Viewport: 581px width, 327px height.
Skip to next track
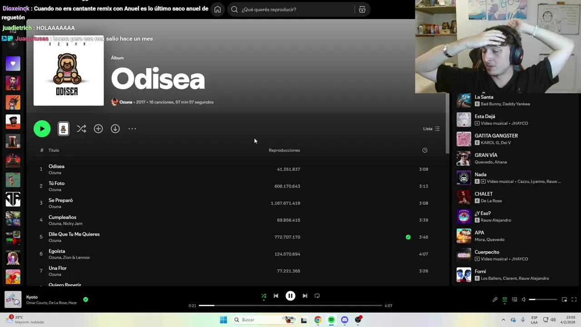point(305,296)
